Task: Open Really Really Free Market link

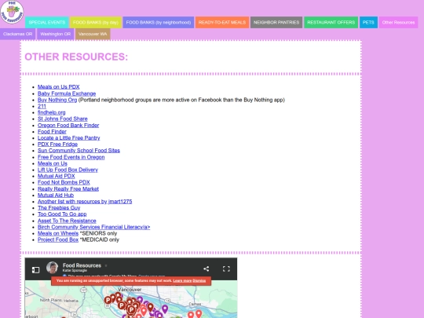Action: (x=68, y=188)
